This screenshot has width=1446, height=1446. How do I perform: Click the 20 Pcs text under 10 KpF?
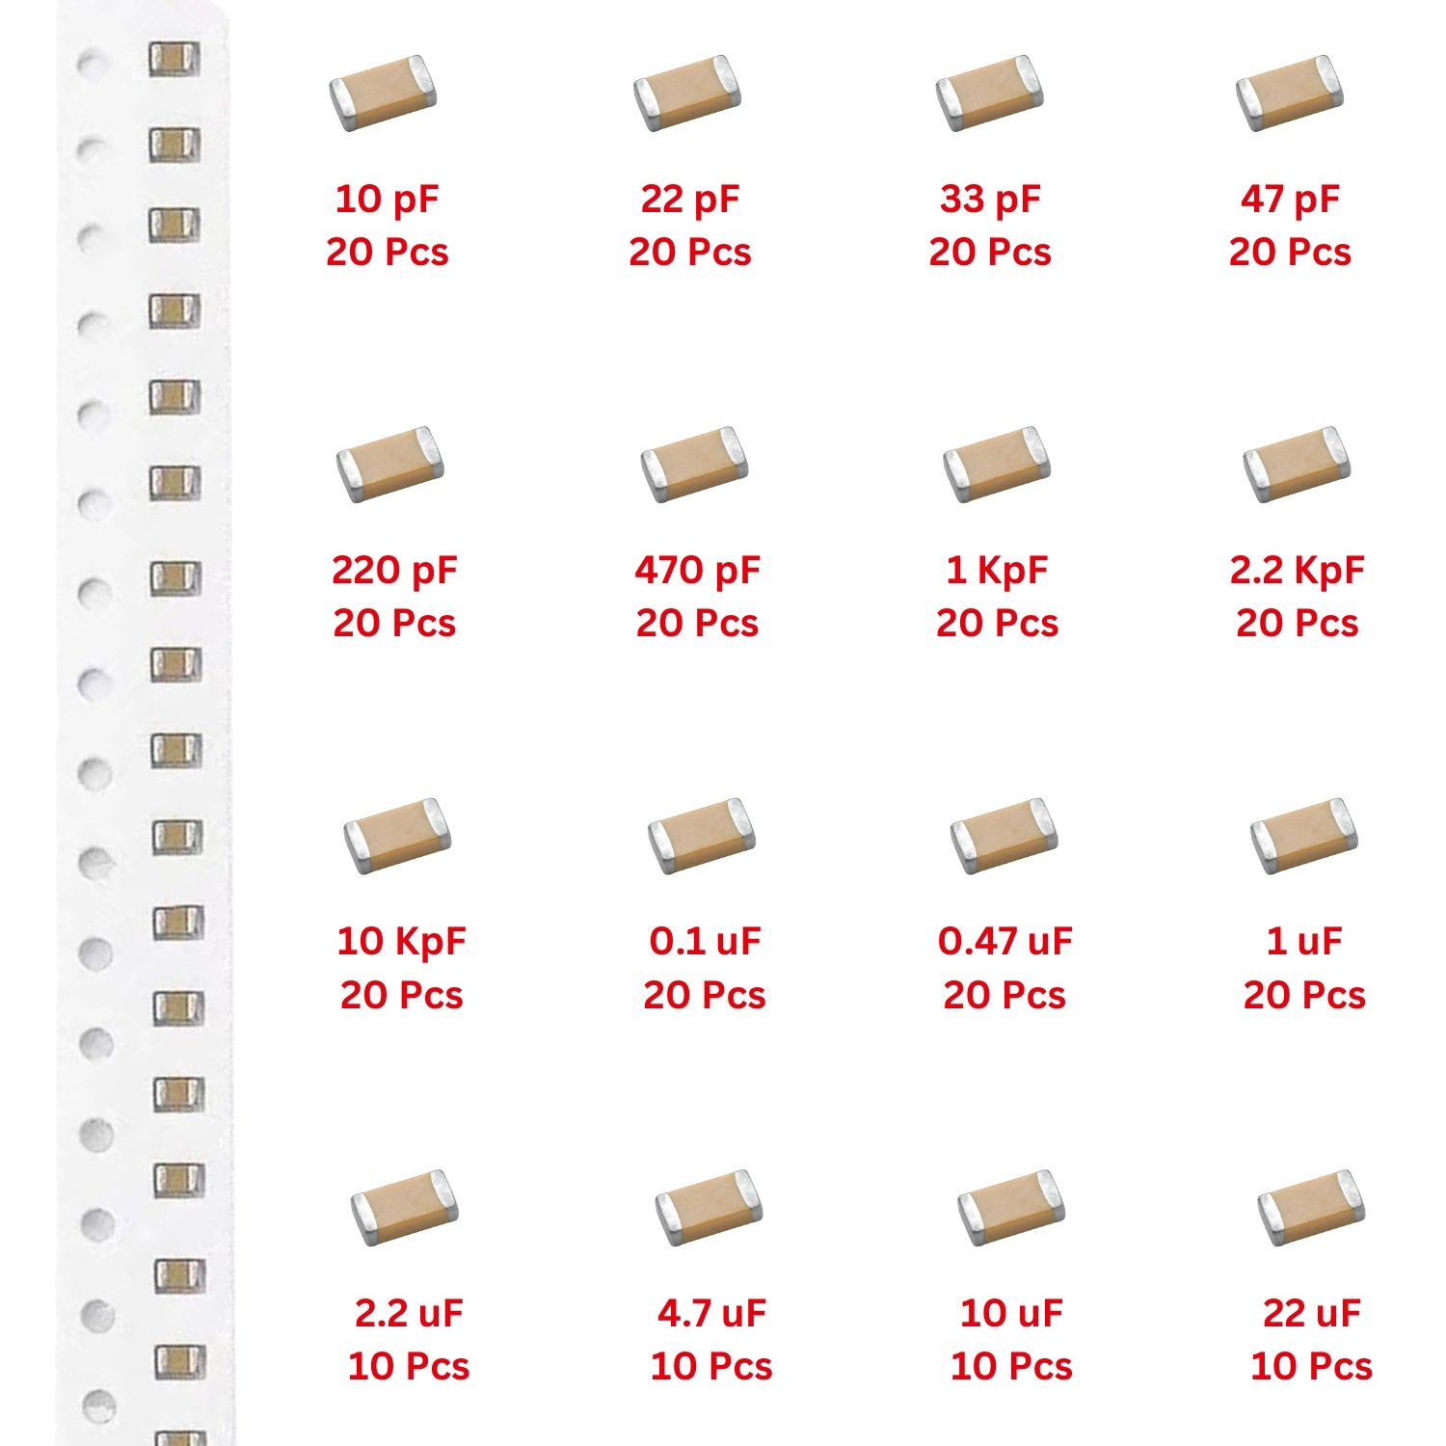click(x=401, y=995)
